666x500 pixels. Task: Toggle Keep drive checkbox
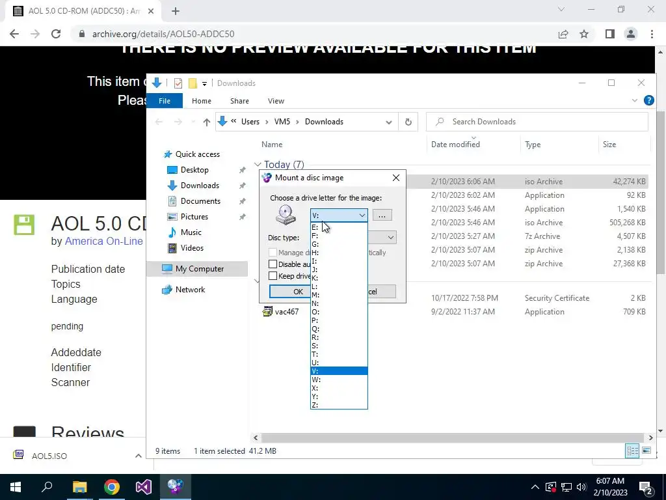coord(273,276)
